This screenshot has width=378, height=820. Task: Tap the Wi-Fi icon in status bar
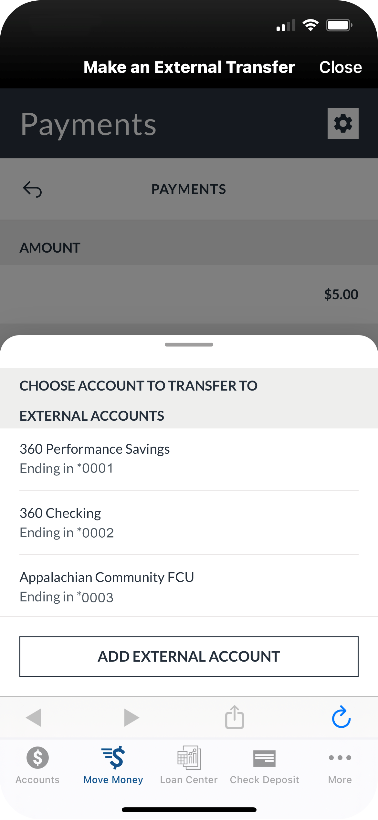click(310, 25)
